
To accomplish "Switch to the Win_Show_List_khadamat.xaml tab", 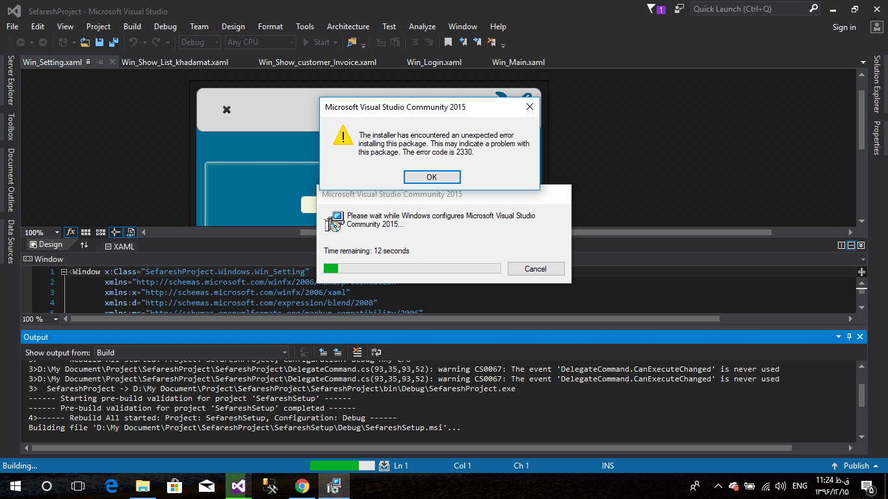I will point(175,62).
